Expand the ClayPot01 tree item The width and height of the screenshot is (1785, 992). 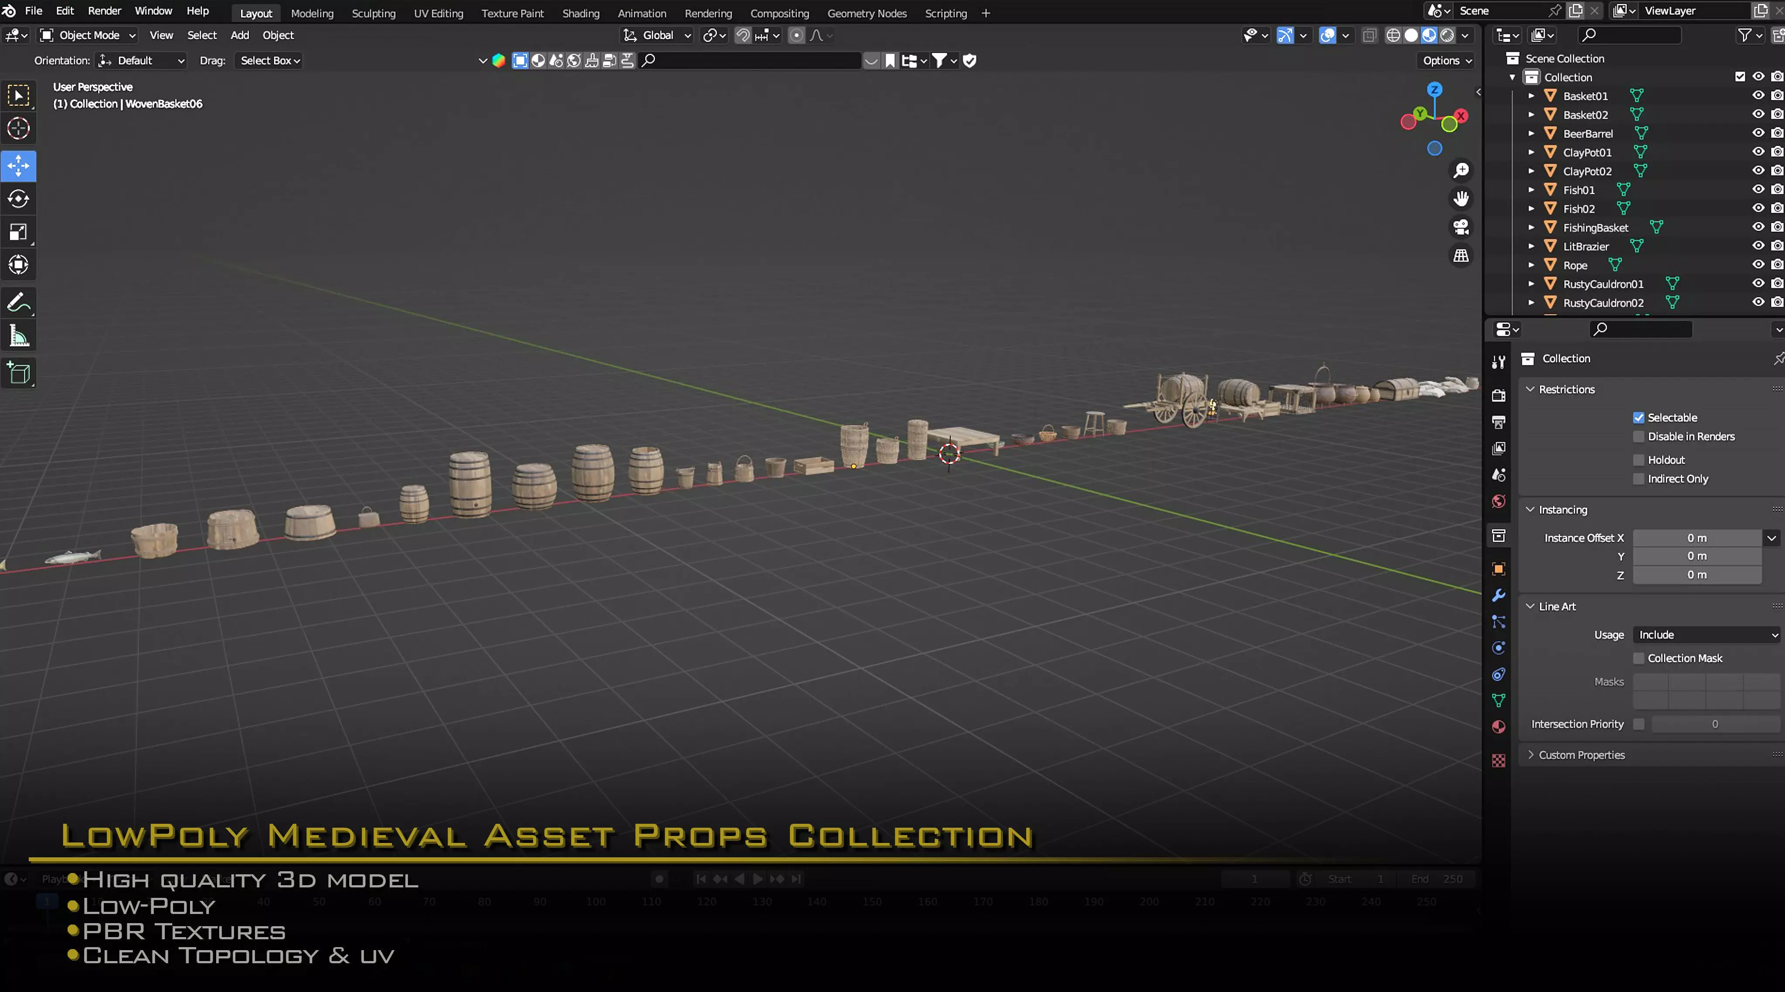click(1531, 153)
